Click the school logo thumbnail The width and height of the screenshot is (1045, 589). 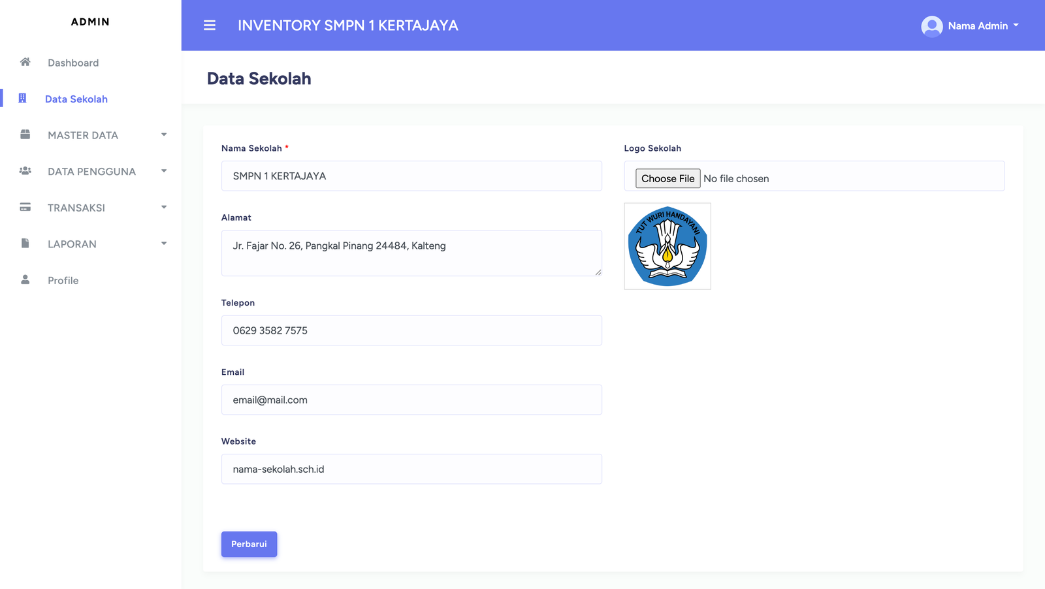(667, 246)
